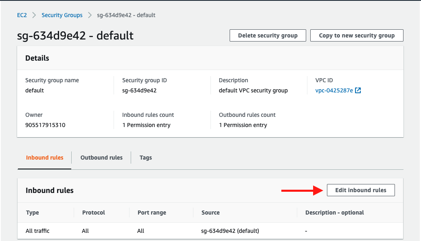The image size is (421, 241).
Task: Click the Description label in Details
Action: (233, 80)
